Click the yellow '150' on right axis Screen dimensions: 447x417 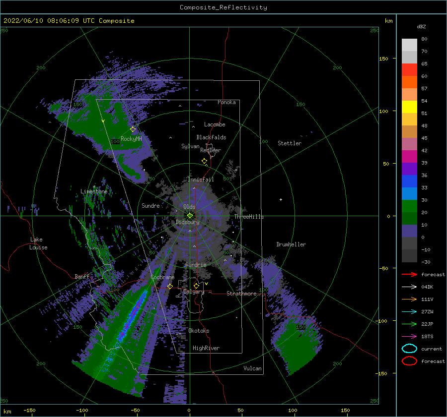pos(383,59)
